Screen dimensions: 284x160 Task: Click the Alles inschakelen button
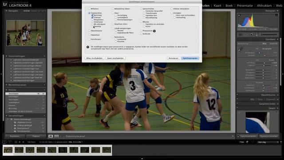(x=95, y=58)
